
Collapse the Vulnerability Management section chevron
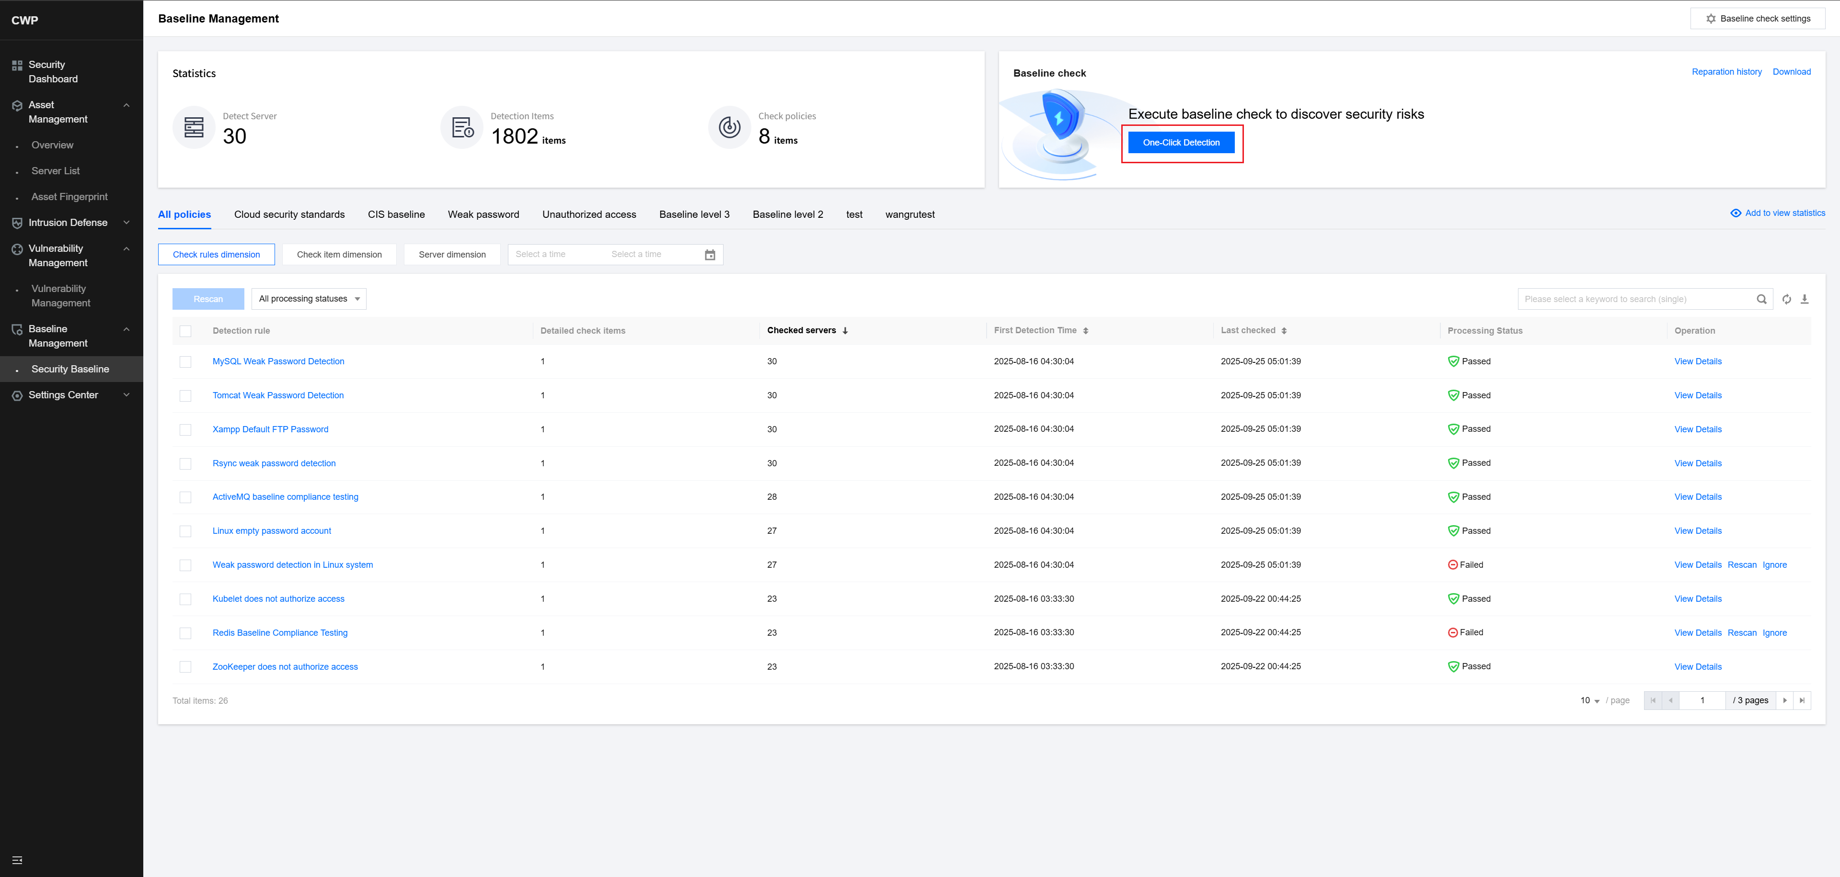(x=126, y=249)
